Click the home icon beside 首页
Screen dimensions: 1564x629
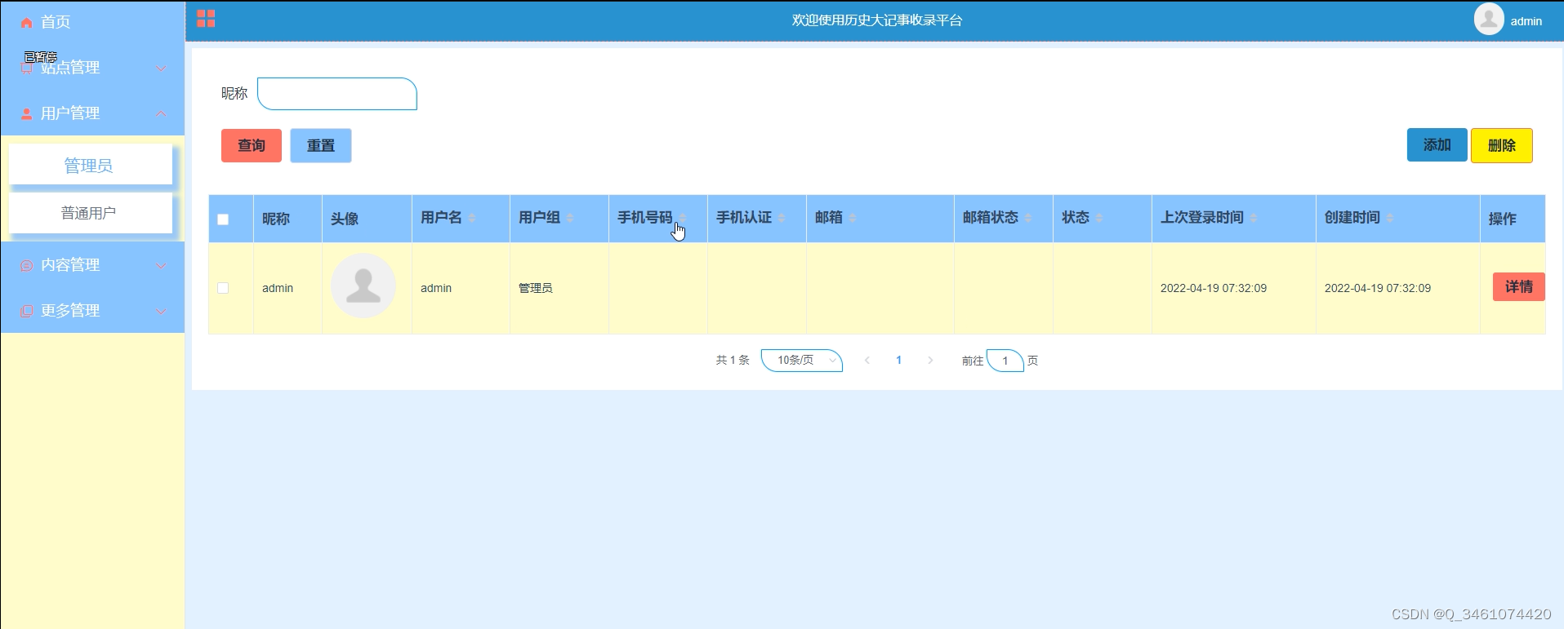click(27, 23)
